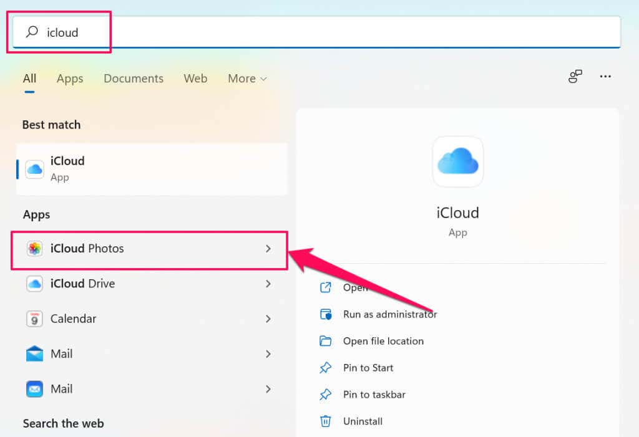
Task: Click the iCloud Drive cloud icon
Action: click(35, 284)
